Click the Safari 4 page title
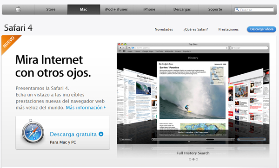Viewport: 279px width, 168px height. (x=18, y=28)
